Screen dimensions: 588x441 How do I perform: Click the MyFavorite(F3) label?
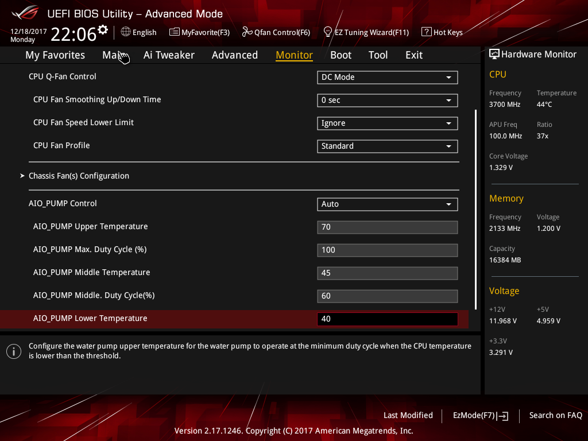click(x=206, y=33)
